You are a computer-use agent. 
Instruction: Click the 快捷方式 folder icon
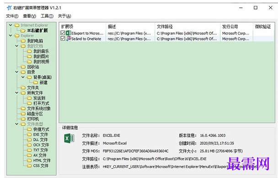(x=29, y=129)
